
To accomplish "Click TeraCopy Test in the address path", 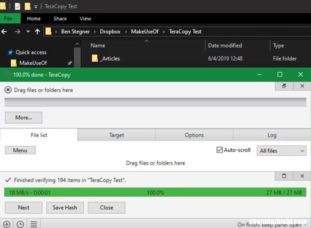I will (185, 32).
